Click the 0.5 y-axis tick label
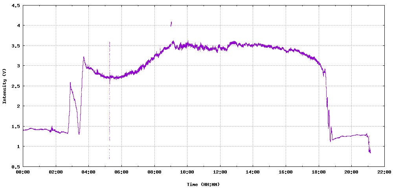393x188 pixels. tap(16, 166)
